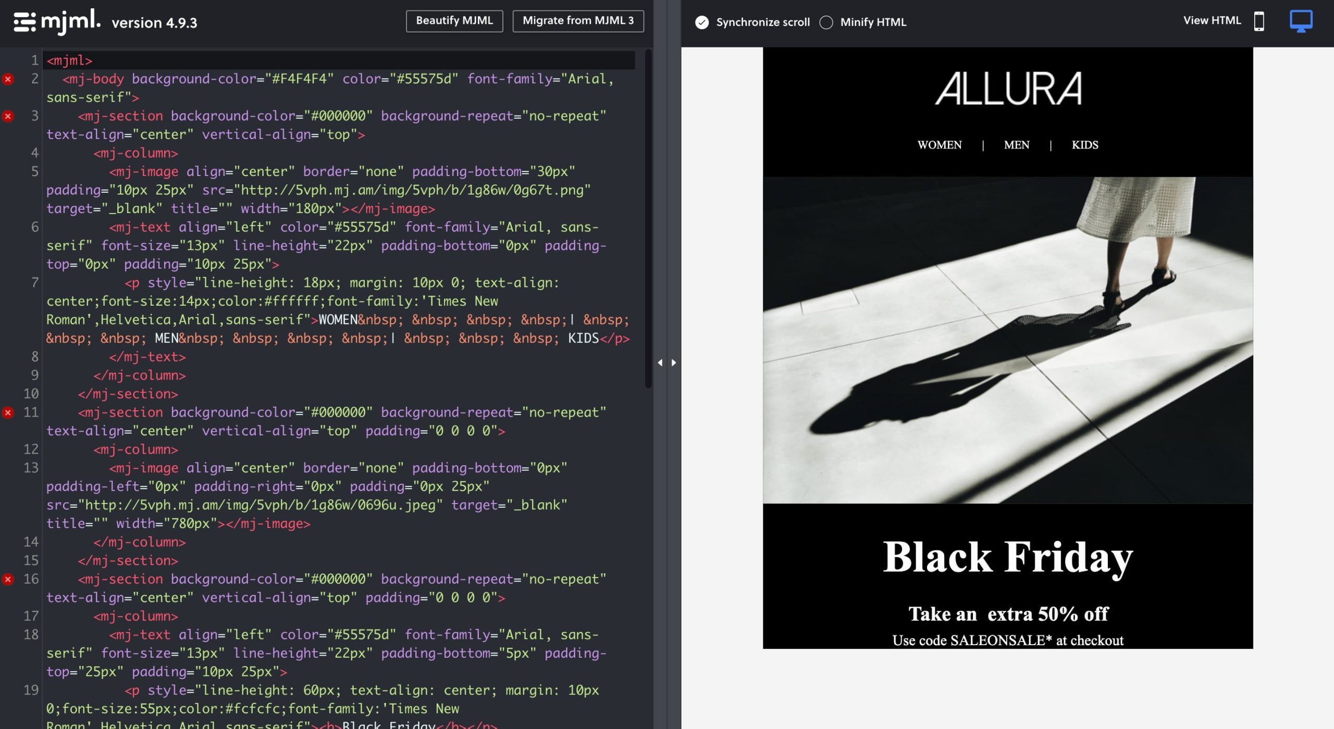1334x729 pixels.
Task: Click MEN link in email preview
Action: pyautogui.click(x=1016, y=145)
